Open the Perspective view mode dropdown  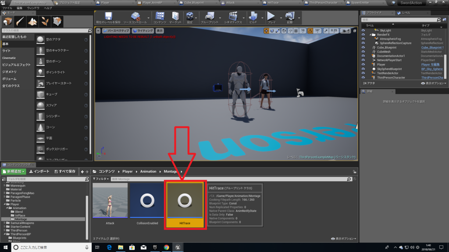click(x=116, y=31)
